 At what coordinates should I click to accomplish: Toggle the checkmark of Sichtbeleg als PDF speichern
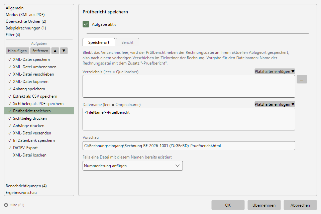point(10,104)
